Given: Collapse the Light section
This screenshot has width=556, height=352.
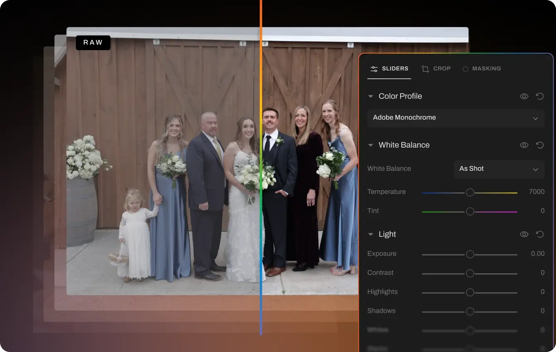Looking at the screenshot, I should (x=371, y=234).
